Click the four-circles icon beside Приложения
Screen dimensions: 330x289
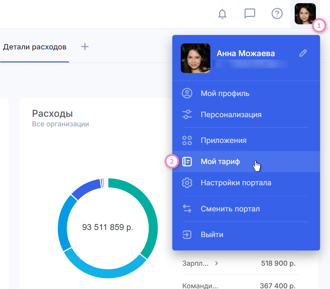[x=187, y=140]
